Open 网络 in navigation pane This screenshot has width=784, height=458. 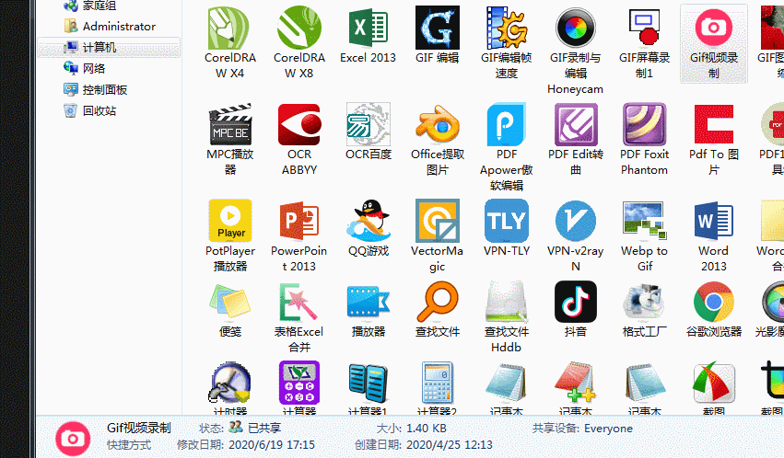point(84,68)
